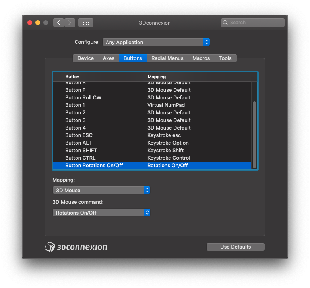Select the Button F row
The height and width of the screenshot is (288, 310).
coord(152,90)
